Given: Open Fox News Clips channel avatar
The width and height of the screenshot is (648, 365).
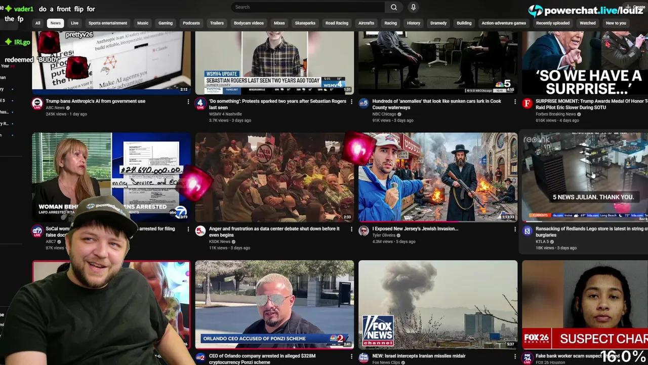Looking at the screenshot, I should pos(363,358).
